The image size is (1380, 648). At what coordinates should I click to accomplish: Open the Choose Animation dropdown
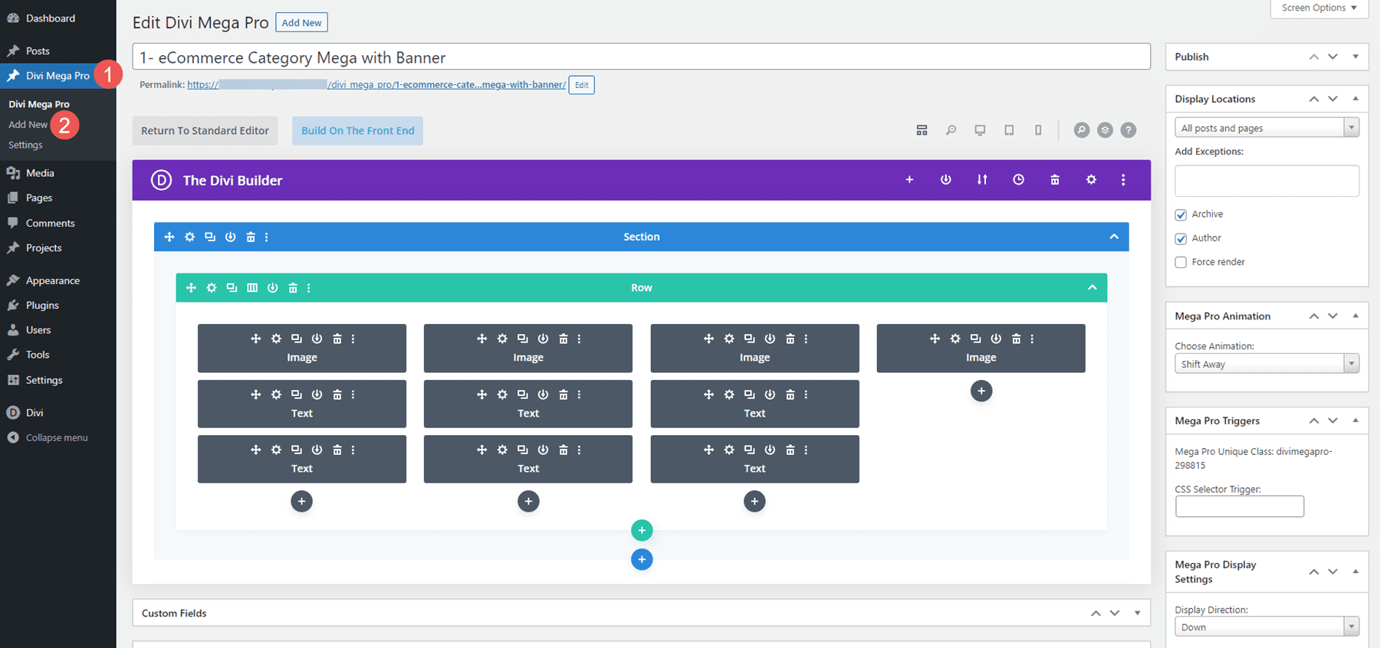point(1267,364)
